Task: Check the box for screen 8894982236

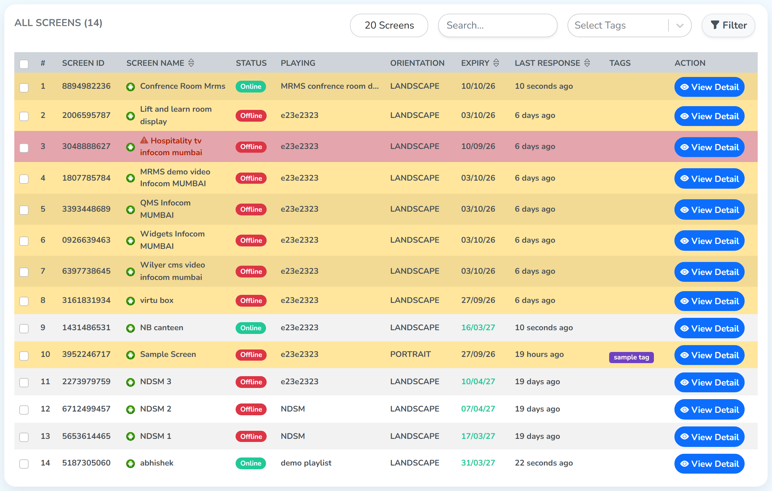Action: pyautogui.click(x=24, y=88)
